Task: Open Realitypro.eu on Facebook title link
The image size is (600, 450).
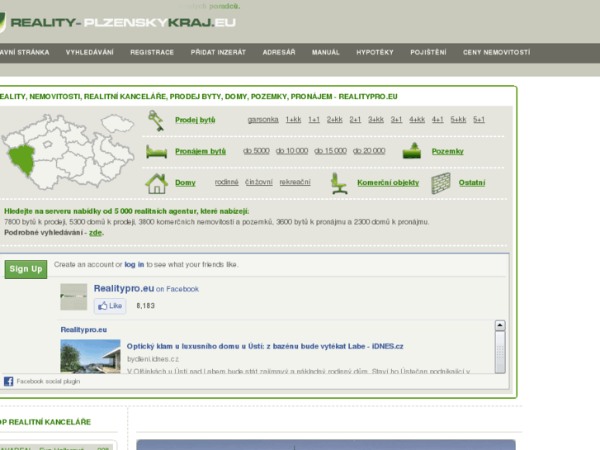Action: pyautogui.click(x=124, y=288)
